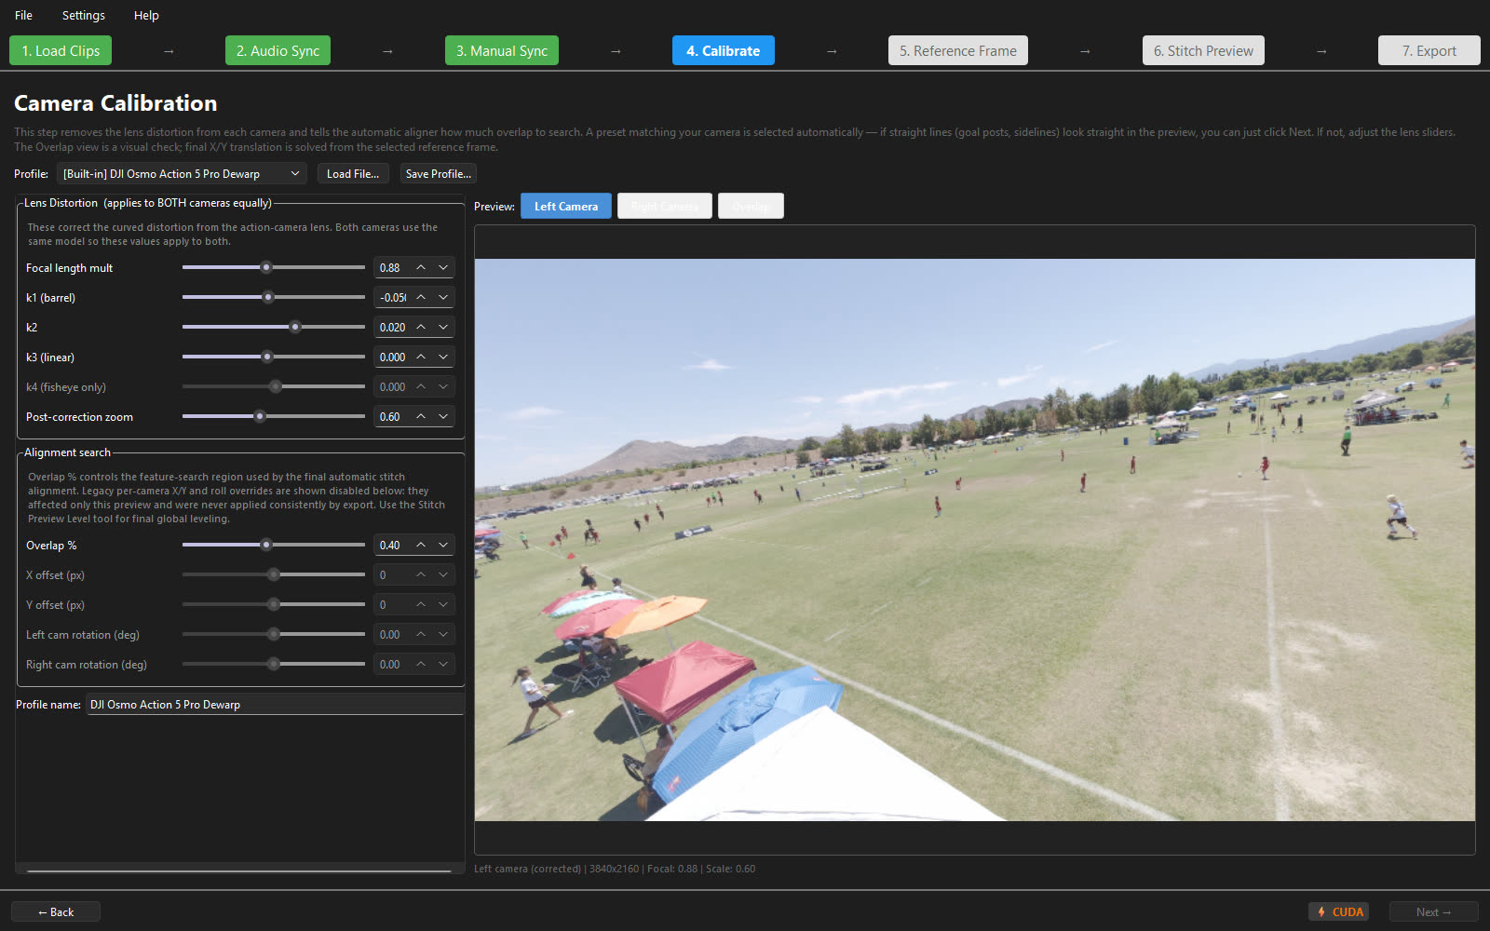Go to step 2. Audio Sync
Viewport: 1490px width, 931px height.
tap(278, 51)
